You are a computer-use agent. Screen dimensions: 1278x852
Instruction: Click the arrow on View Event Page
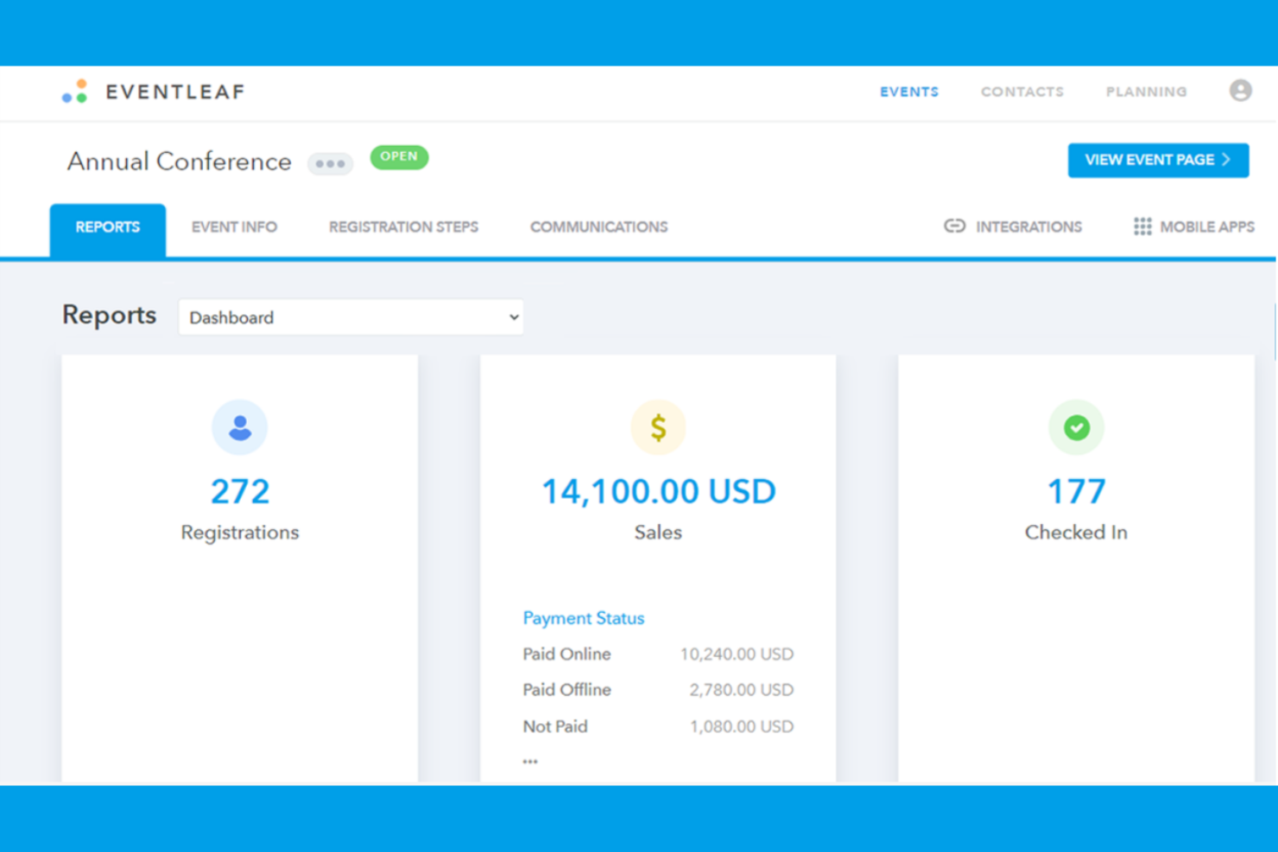[1227, 160]
